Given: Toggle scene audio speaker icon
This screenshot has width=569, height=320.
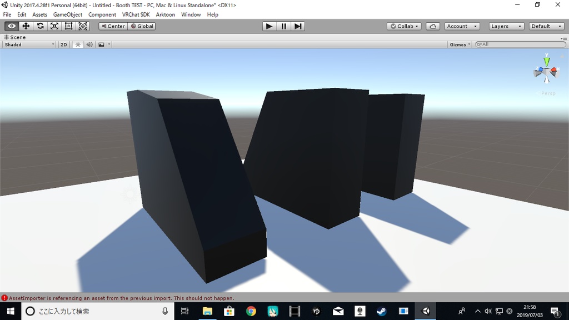Looking at the screenshot, I should [x=89, y=44].
